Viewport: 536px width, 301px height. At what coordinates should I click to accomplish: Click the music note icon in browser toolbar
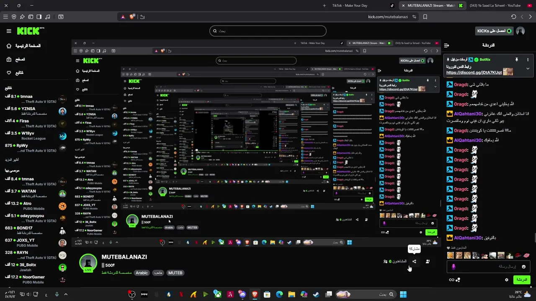47,17
